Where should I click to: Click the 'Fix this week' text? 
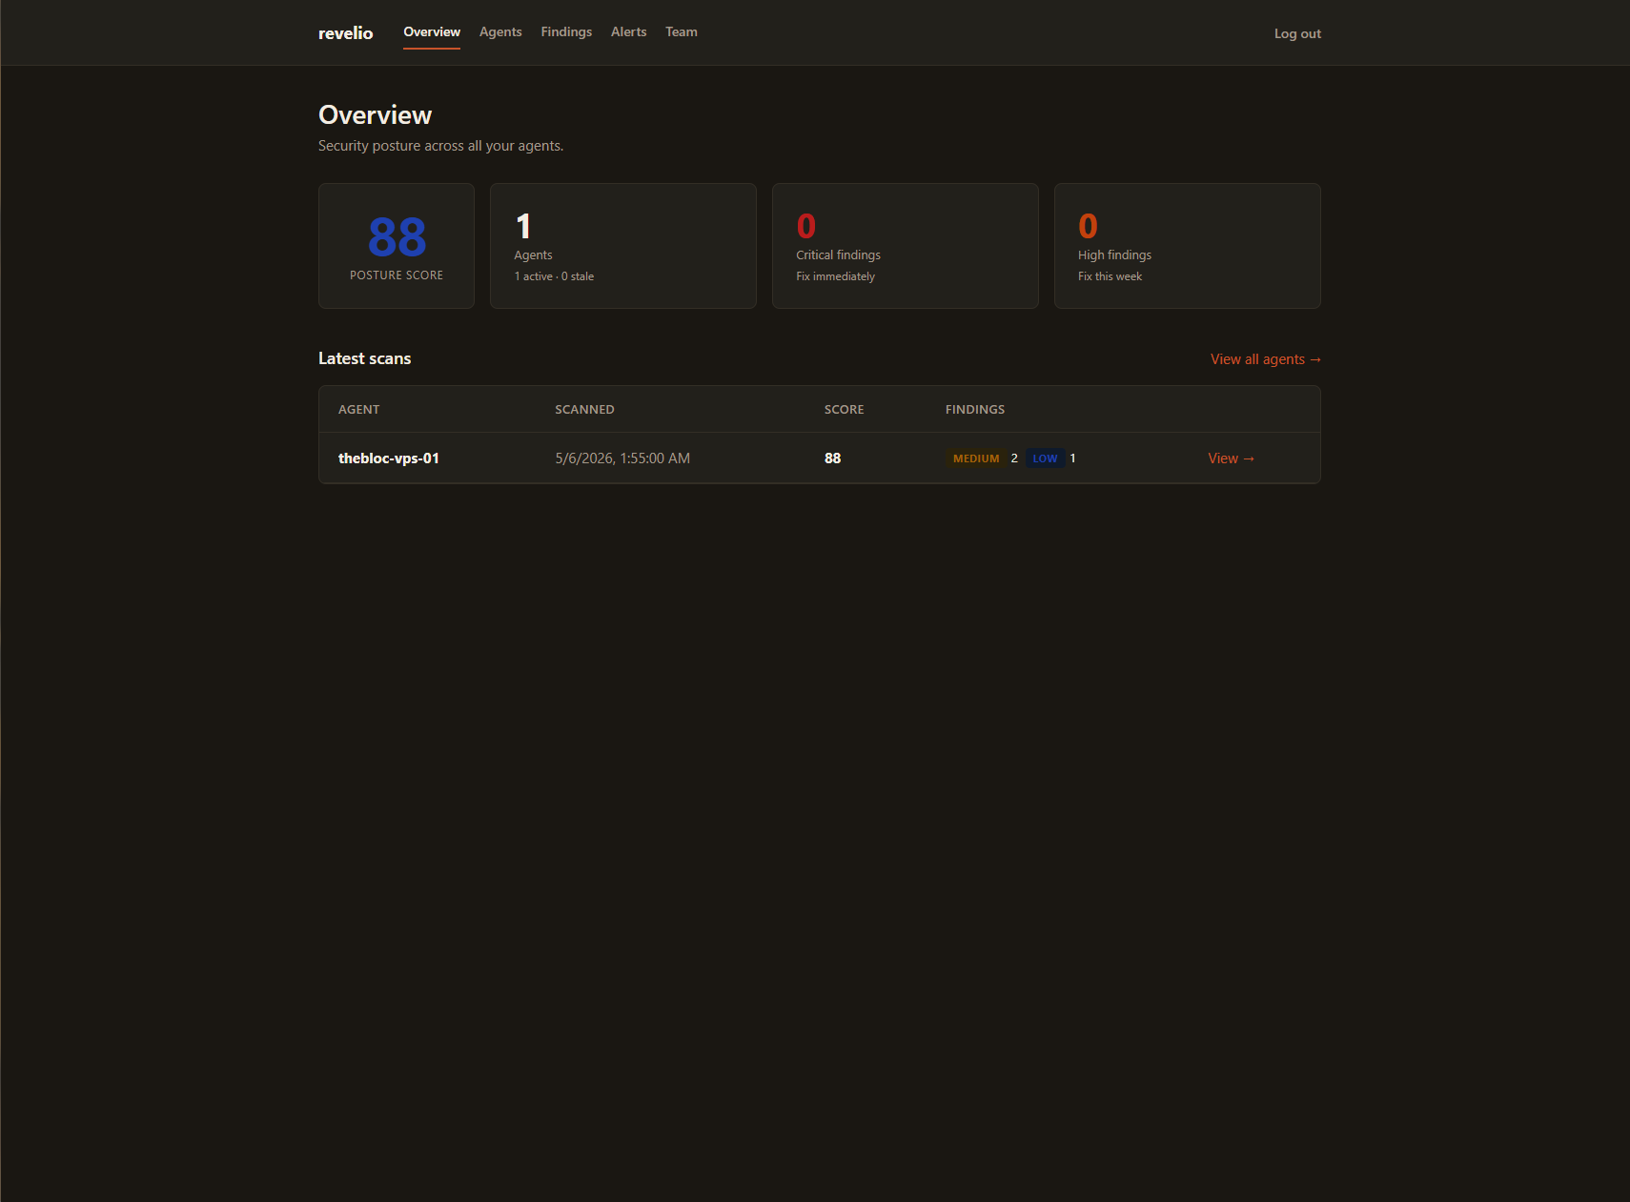click(x=1110, y=276)
